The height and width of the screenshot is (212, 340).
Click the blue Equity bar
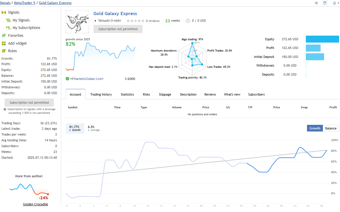(322, 39)
